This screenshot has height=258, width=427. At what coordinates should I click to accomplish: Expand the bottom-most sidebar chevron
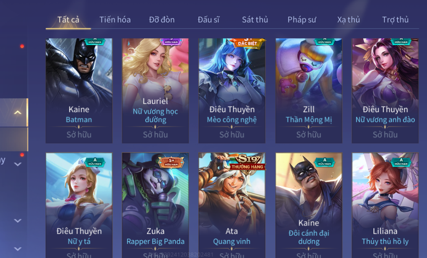18,249
